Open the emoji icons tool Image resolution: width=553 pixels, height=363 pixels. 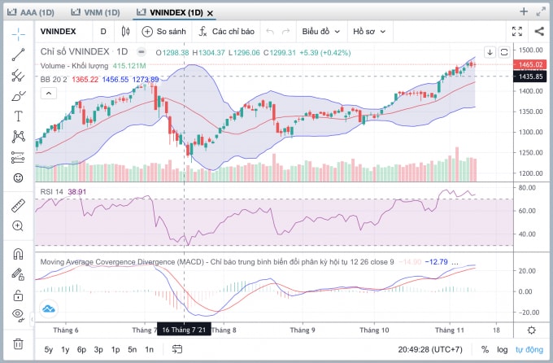tap(18, 177)
